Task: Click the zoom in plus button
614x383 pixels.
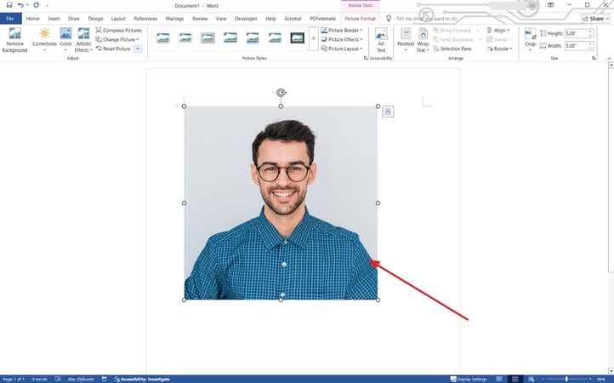Action: click(x=590, y=379)
